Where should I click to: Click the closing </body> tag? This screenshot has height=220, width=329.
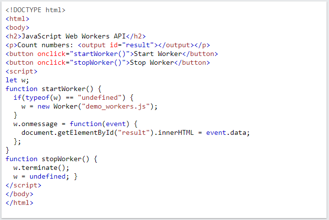point(19,194)
